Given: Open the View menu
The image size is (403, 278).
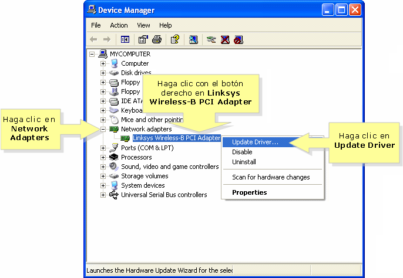Looking at the screenshot, I should pos(143,25).
